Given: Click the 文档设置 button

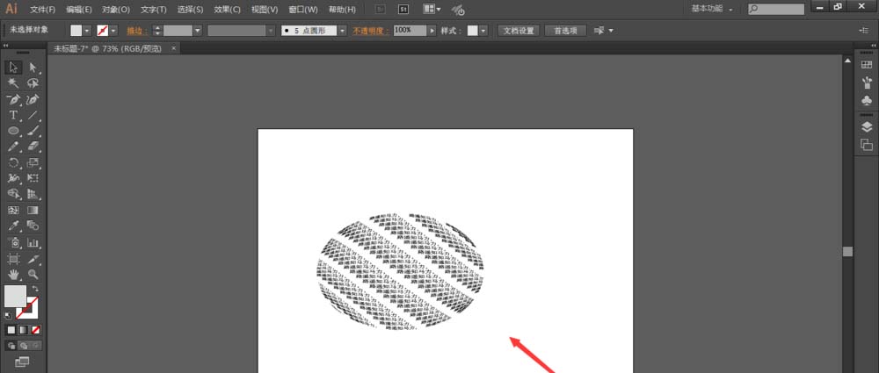Looking at the screenshot, I should [x=519, y=31].
